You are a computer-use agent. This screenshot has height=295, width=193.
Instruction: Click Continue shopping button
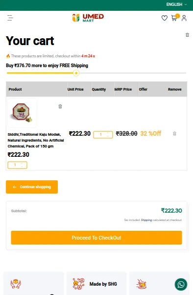pyautogui.click(x=32, y=187)
